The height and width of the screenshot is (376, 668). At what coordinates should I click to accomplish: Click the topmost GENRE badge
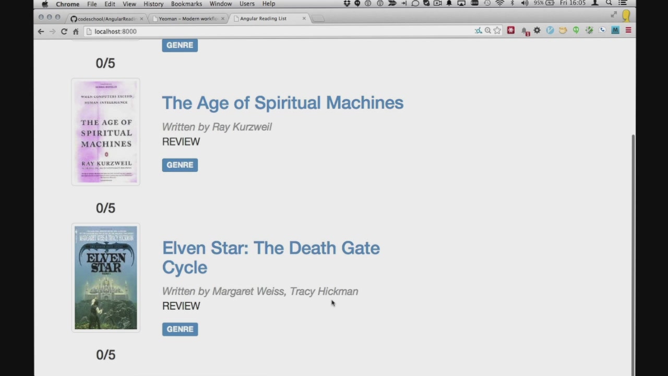coord(180,45)
